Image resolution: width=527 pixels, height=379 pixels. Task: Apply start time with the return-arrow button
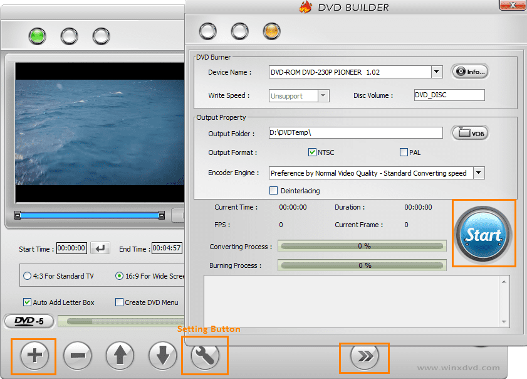click(100, 248)
